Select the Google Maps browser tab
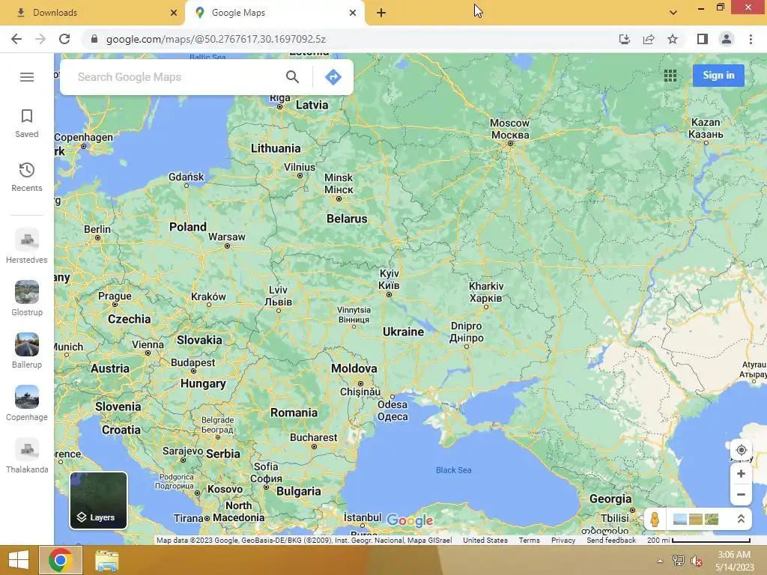 point(275,13)
